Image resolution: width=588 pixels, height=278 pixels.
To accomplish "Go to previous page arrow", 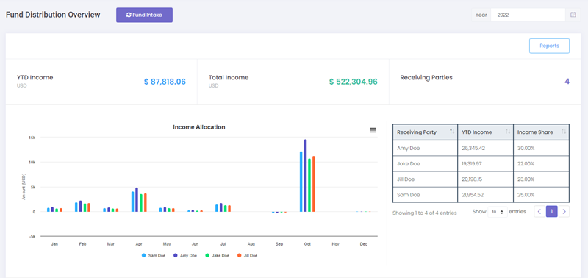I will click(x=539, y=212).
